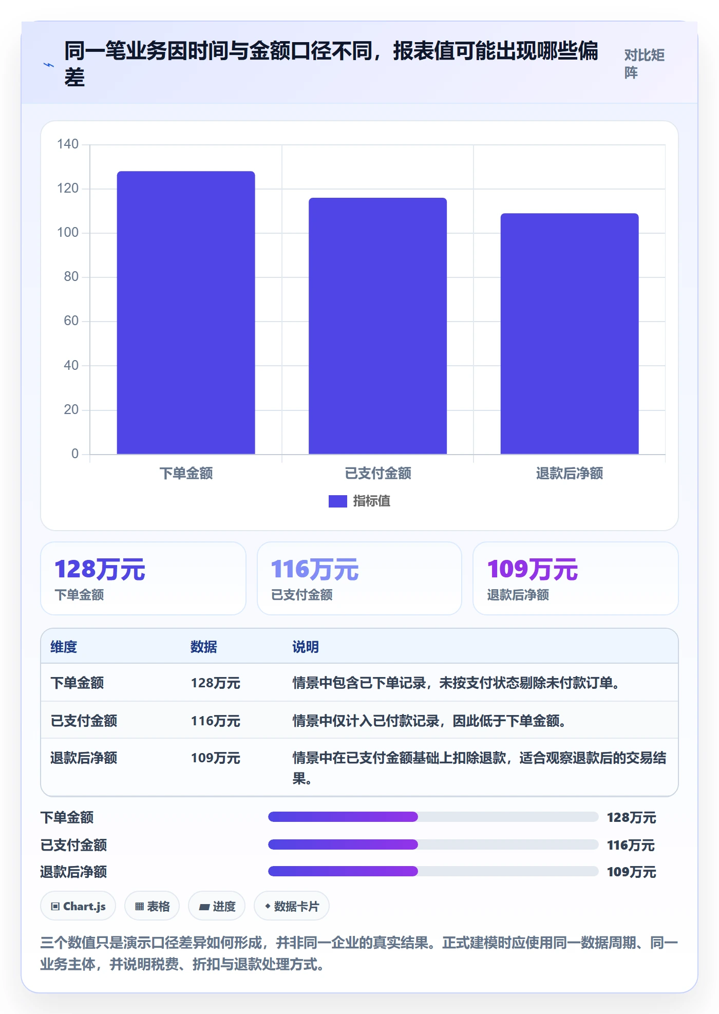Screen dimensions: 719x1014
Task: Click the 109万元 table cell
Action: pyautogui.click(x=216, y=758)
